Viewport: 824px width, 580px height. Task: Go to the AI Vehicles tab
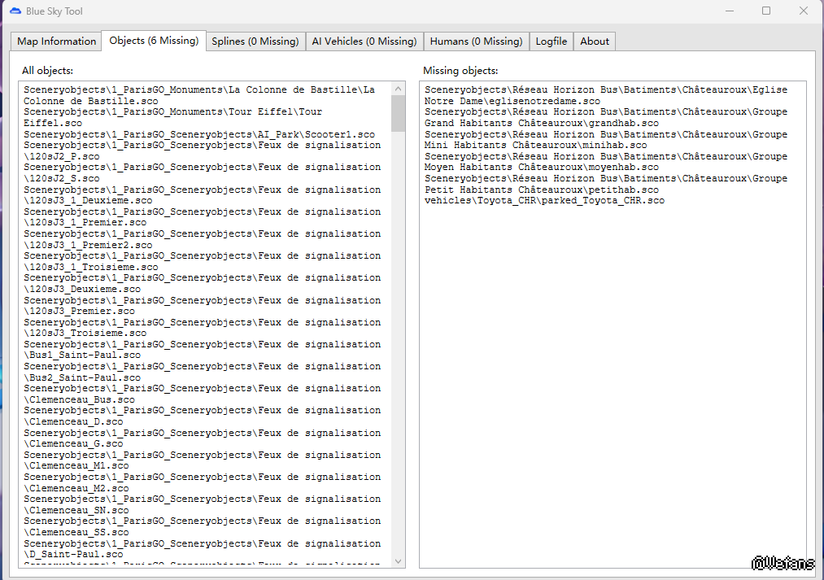pyautogui.click(x=364, y=41)
